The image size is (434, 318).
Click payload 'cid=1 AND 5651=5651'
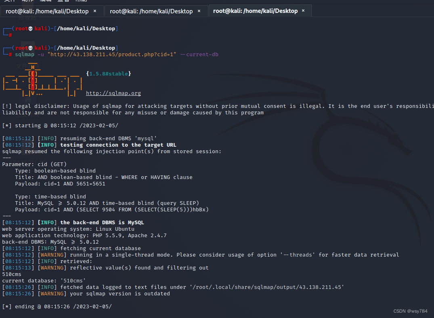[x=60, y=184]
